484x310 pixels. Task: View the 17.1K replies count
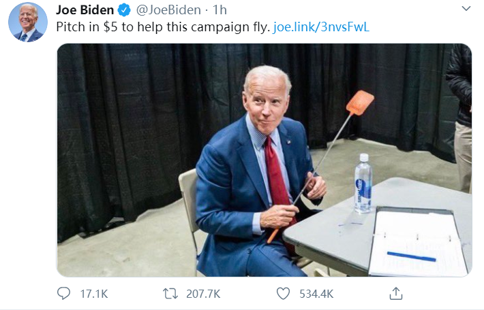(x=94, y=294)
